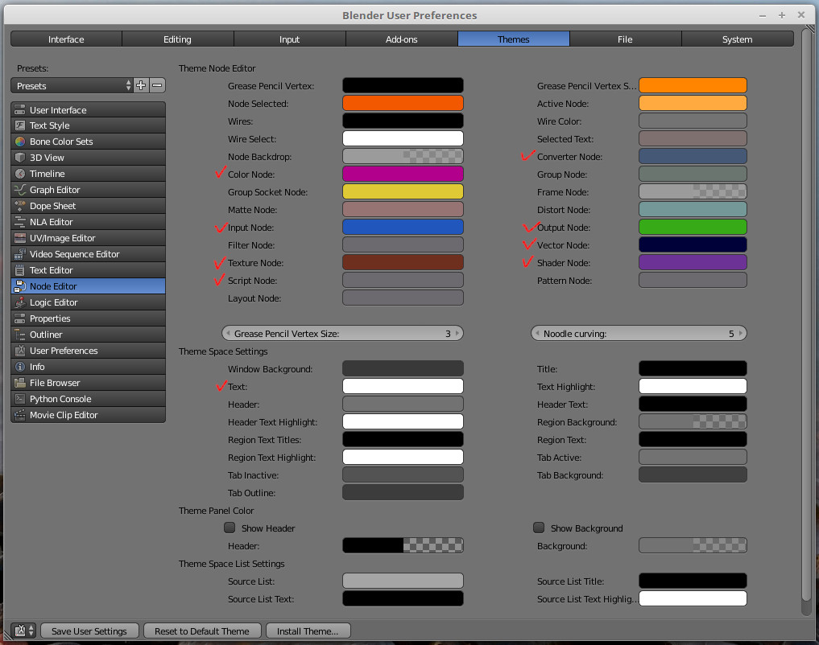This screenshot has height=645, width=819.
Task: Toggle the Show Header checkbox
Action: 230,528
